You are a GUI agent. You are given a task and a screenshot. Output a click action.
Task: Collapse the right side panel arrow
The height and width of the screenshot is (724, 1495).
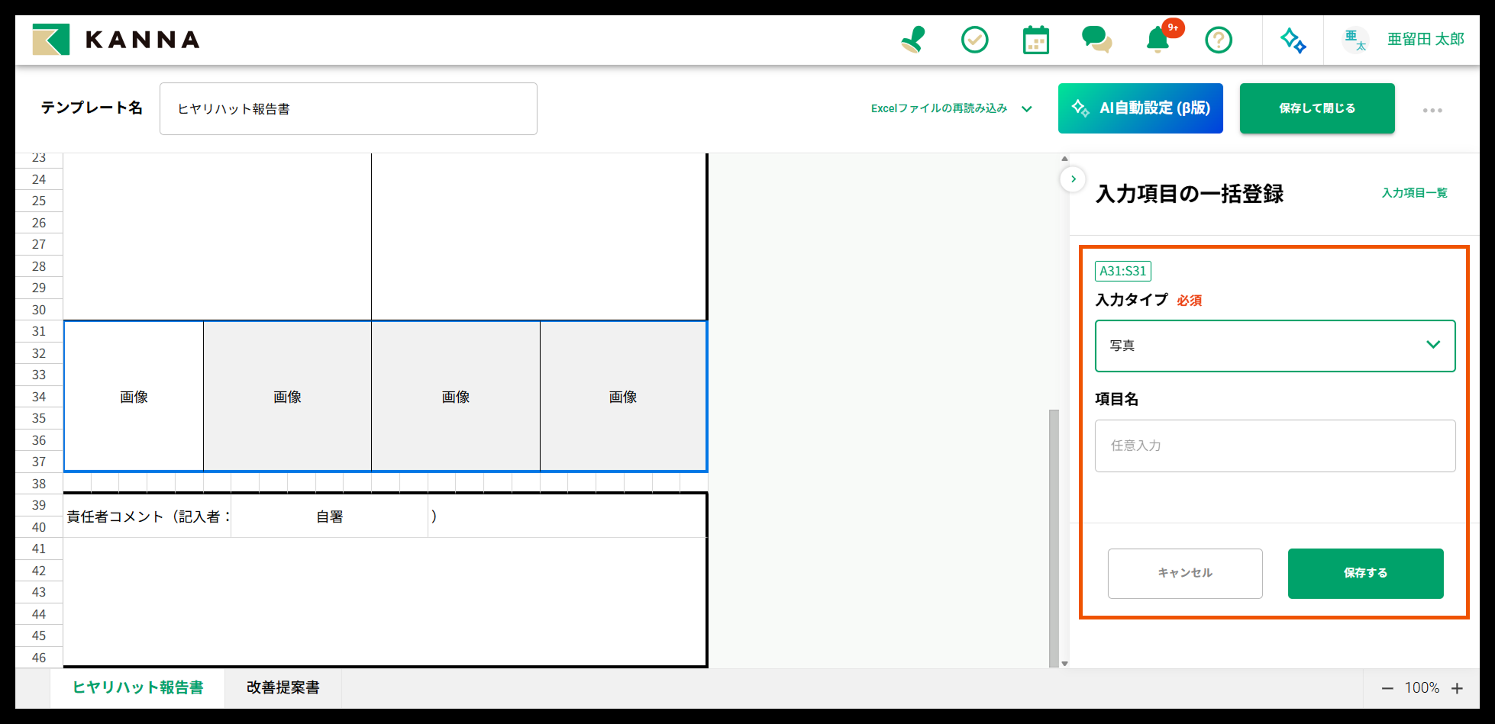click(1073, 179)
